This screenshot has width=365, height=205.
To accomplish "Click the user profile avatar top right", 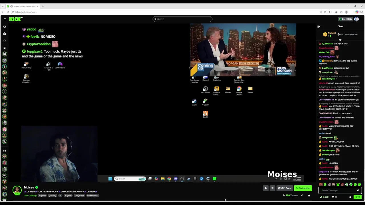I will pyautogui.click(x=356, y=19).
